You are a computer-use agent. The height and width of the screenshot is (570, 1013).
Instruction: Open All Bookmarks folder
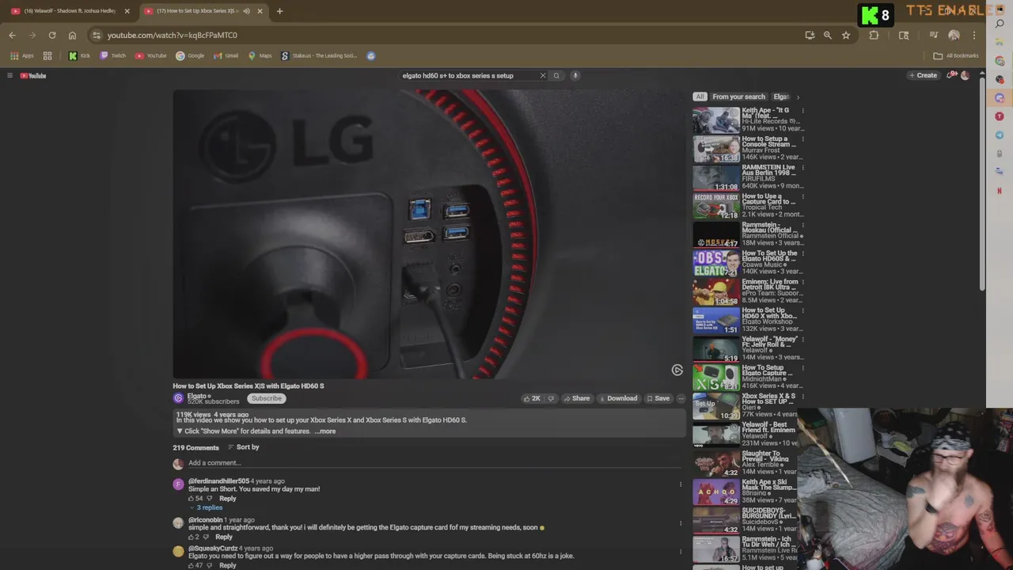pyautogui.click(x=956, y=55)
